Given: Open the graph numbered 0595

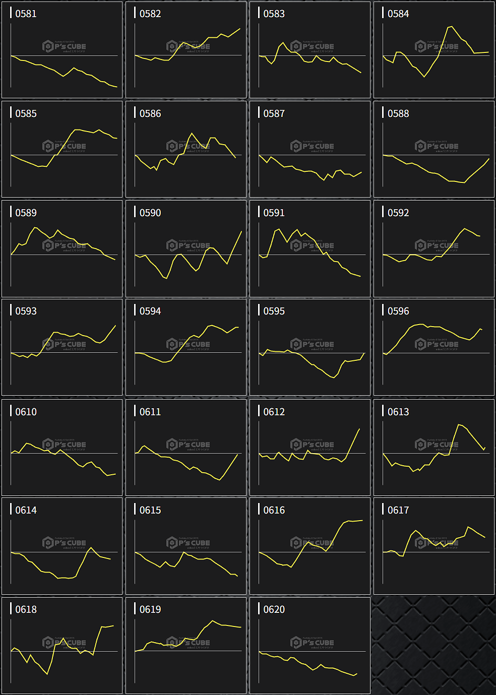Looking at the screenshot, I should click(310, 347).
